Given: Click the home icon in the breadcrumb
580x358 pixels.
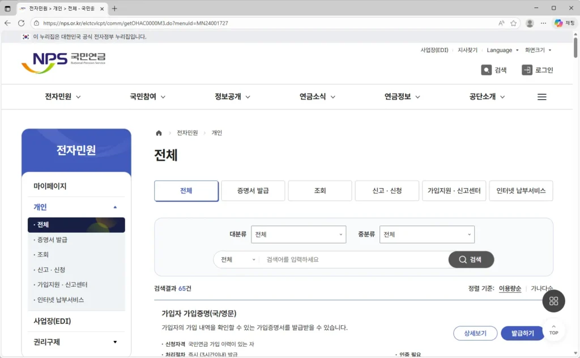Looking at the screenshot, I should coord(159,132).
